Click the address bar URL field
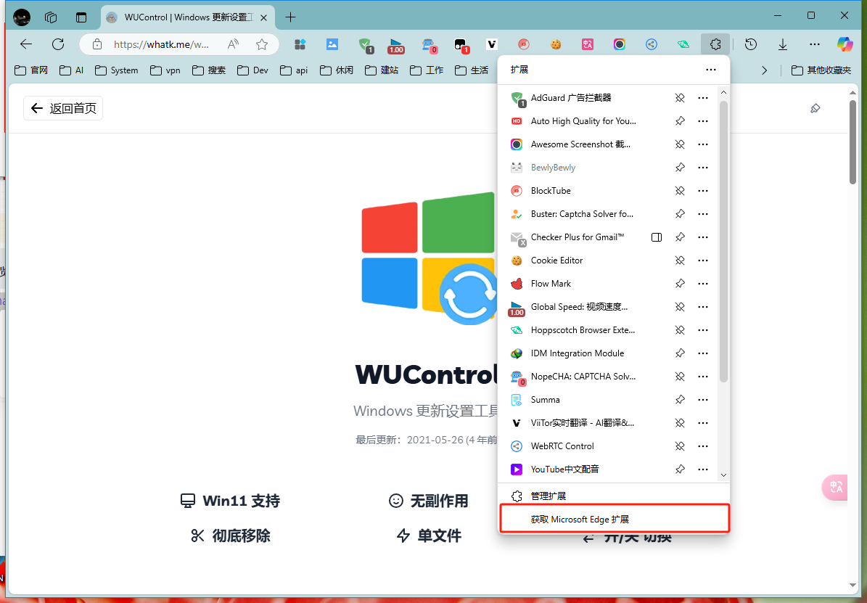Screen dimensions: 867x603 click(x=162, y=44)
